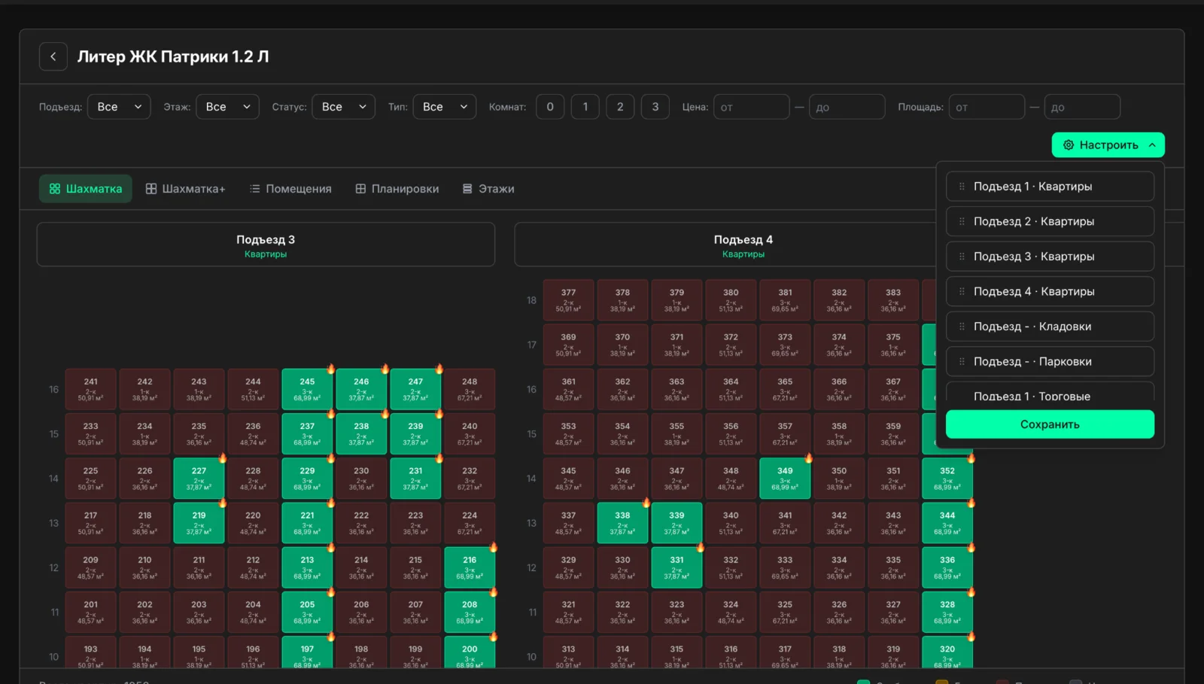This screenshot has width=1204, height=684.
Task: Open available apartment 213
Action: (307, 567)
